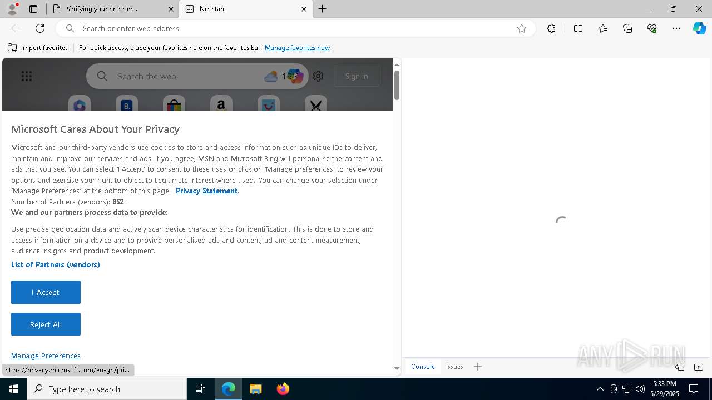This screenshot has width=712, height=400.
Task: Open the Privacy Statement link
Action: (x=206, y=191)
